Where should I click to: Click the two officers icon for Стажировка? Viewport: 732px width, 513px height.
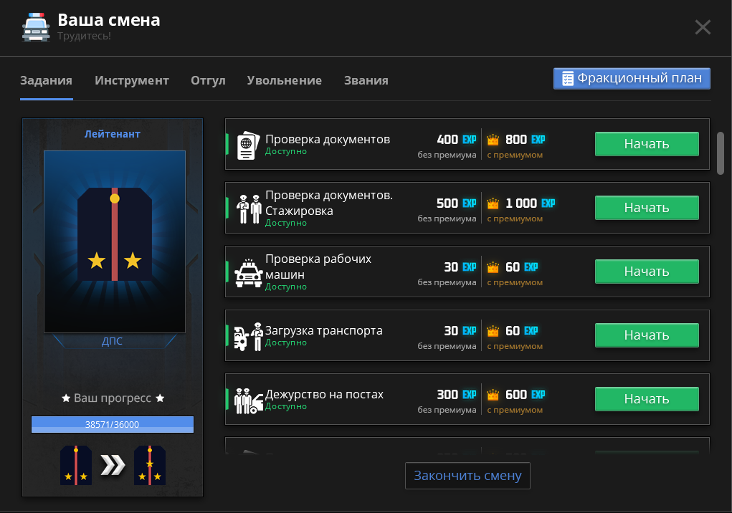[248, 208]
